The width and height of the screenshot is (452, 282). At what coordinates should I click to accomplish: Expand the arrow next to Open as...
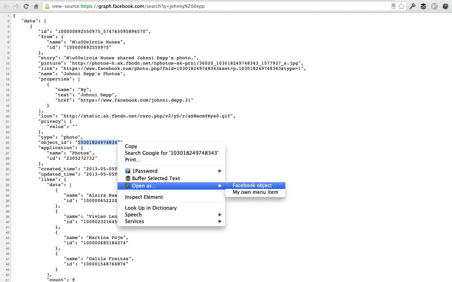tap(220, 186)
